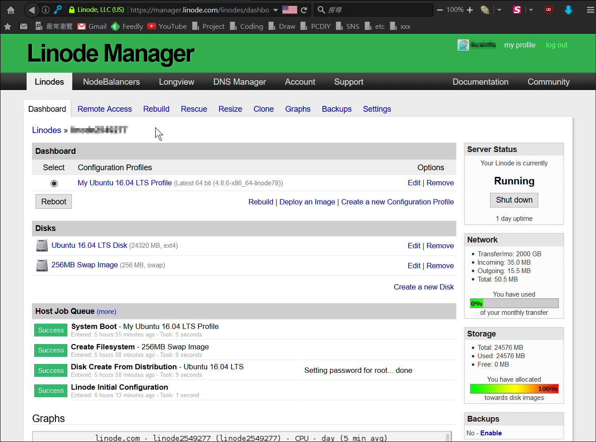This screenshot has width=596, height=442.
Task: Select My Ubuntu 16.04 LTS Profile radio button
Action: click(x=54, y=183)
